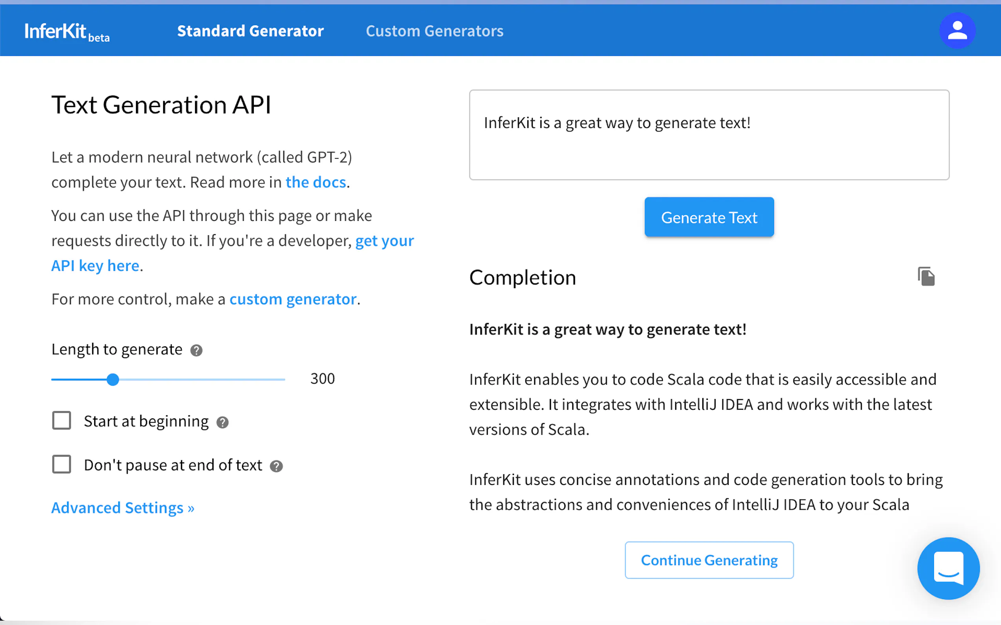Click the bold prompt text in completion
Image resolution: width=1001 pixels, height=625 pixels.
[607, 329]
